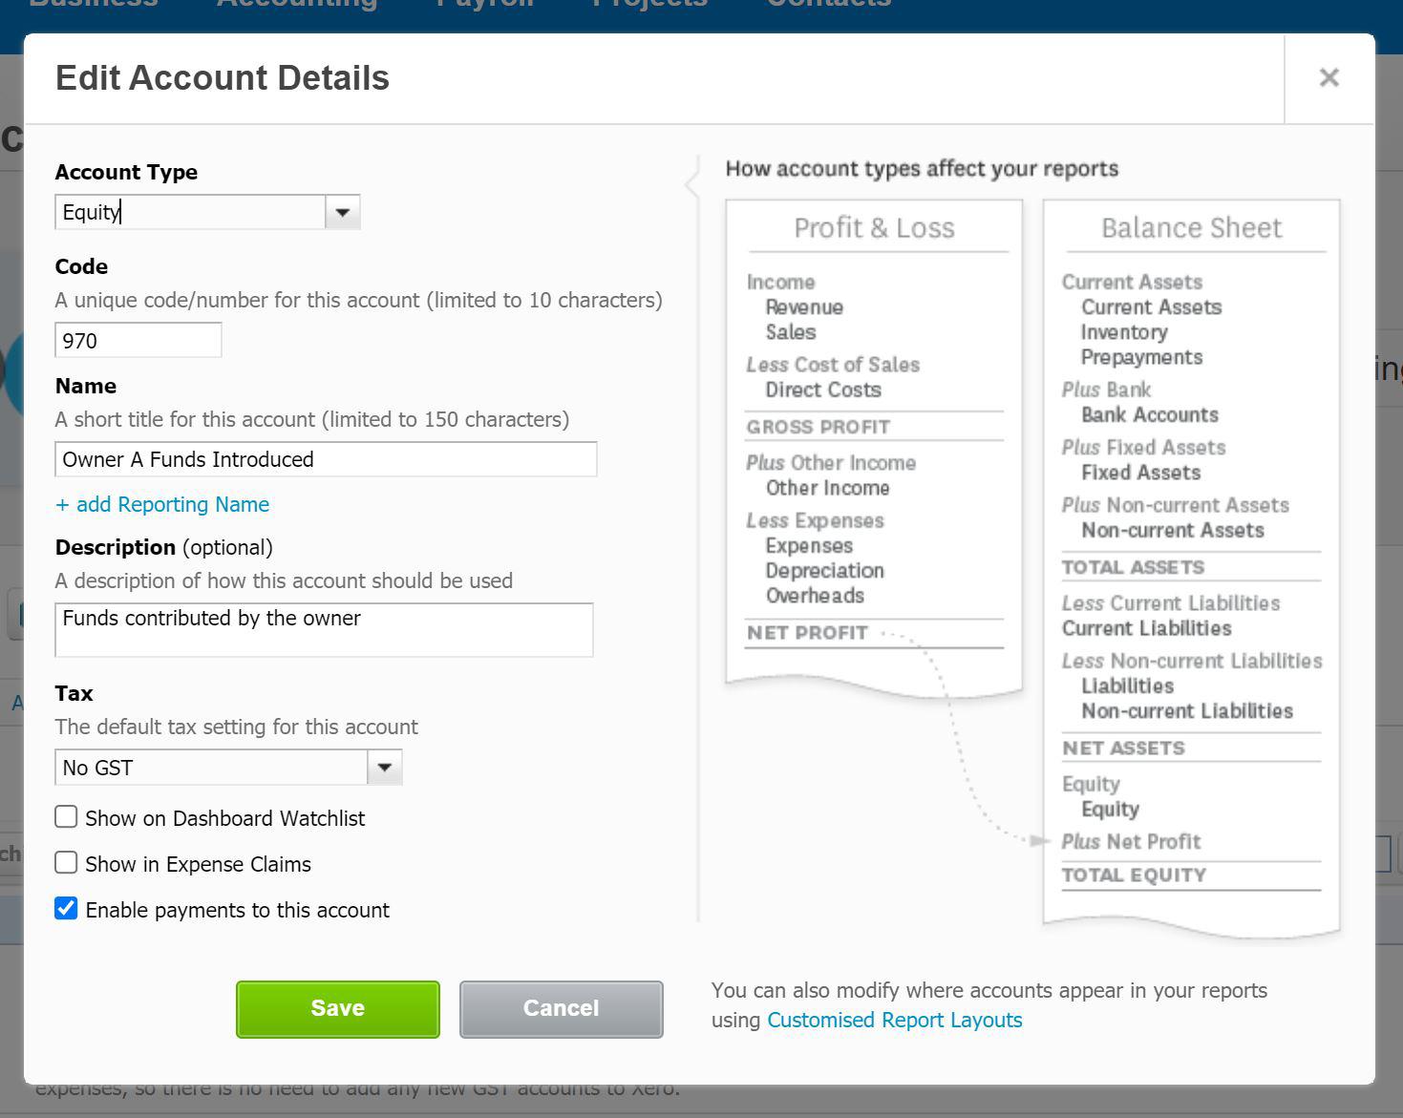Click the Profit & Loss report diagram

(x=874, y=449)
